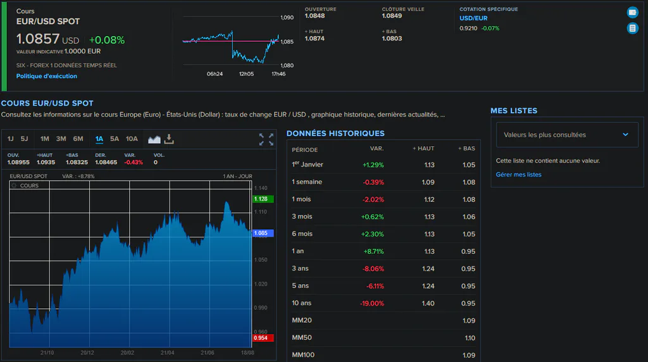Select the 1J chart period
648x362 pixels.
click(x=10, y=139)
